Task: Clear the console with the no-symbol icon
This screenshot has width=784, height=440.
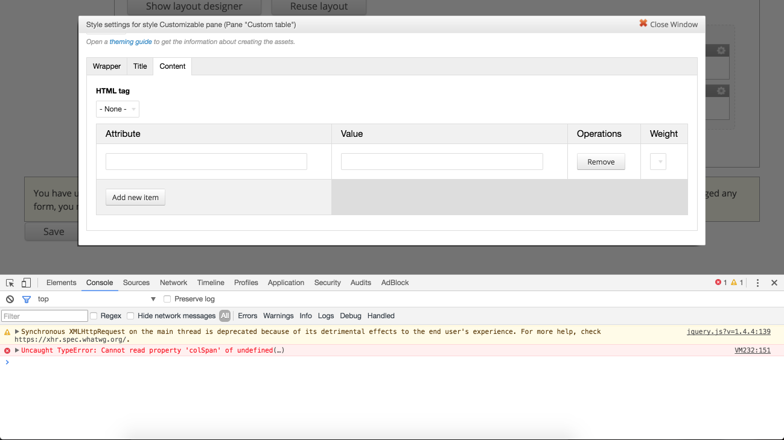Action: [9, 298]
